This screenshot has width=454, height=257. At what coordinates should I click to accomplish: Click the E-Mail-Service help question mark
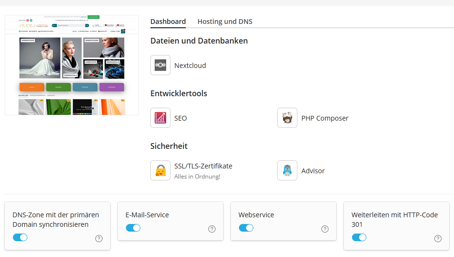click(x=212, y=229)
